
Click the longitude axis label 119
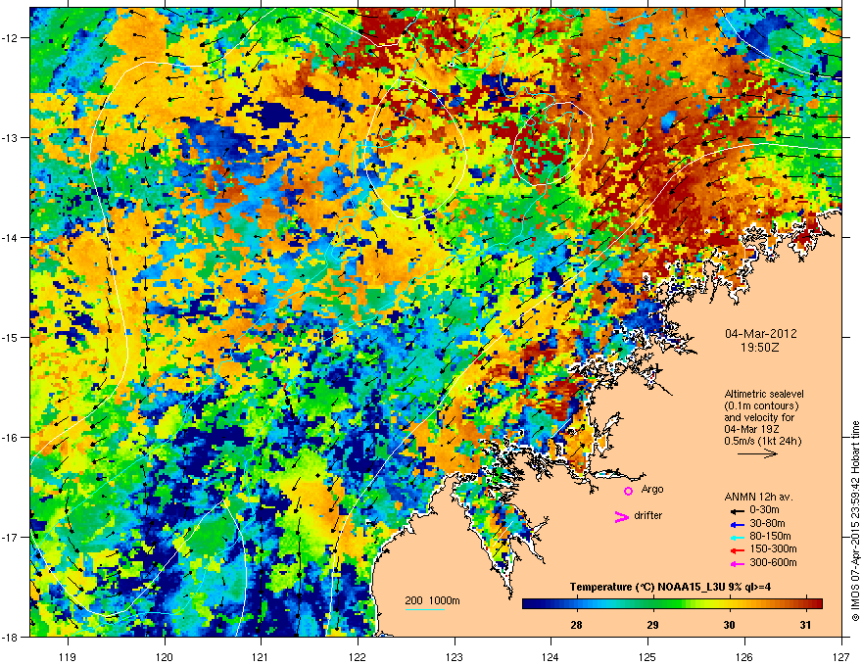click(68, 656)
